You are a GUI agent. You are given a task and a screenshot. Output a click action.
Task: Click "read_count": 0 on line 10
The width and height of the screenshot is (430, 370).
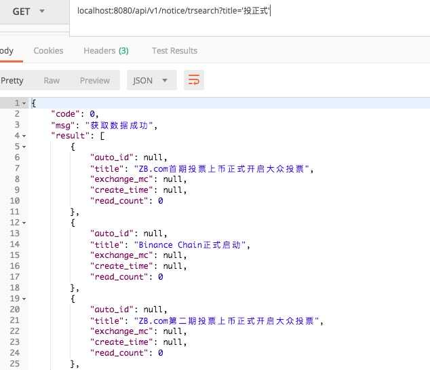tap(127, 201)
